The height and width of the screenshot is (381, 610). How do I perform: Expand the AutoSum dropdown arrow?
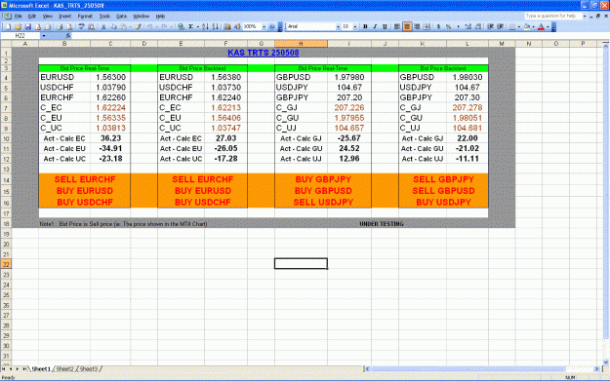tap(197, 27)
